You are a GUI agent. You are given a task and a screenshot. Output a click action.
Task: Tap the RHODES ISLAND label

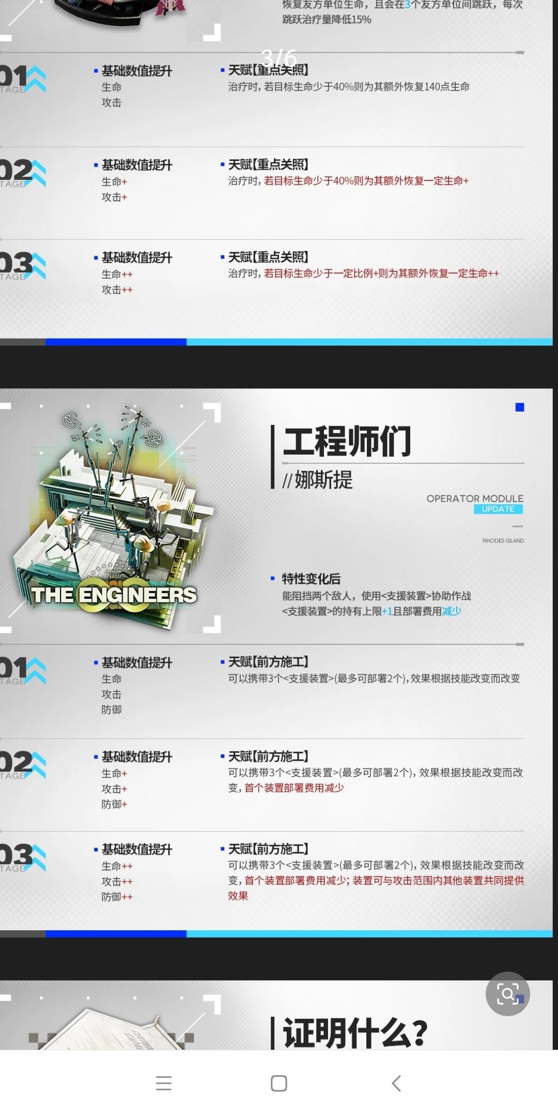(x=503, y=540)
